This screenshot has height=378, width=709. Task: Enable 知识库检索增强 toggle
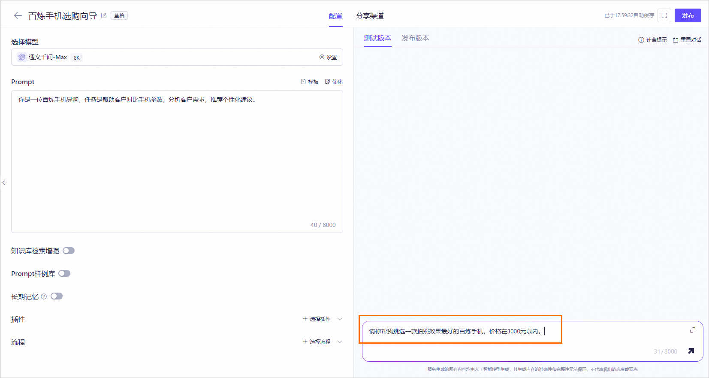[69, 251]
